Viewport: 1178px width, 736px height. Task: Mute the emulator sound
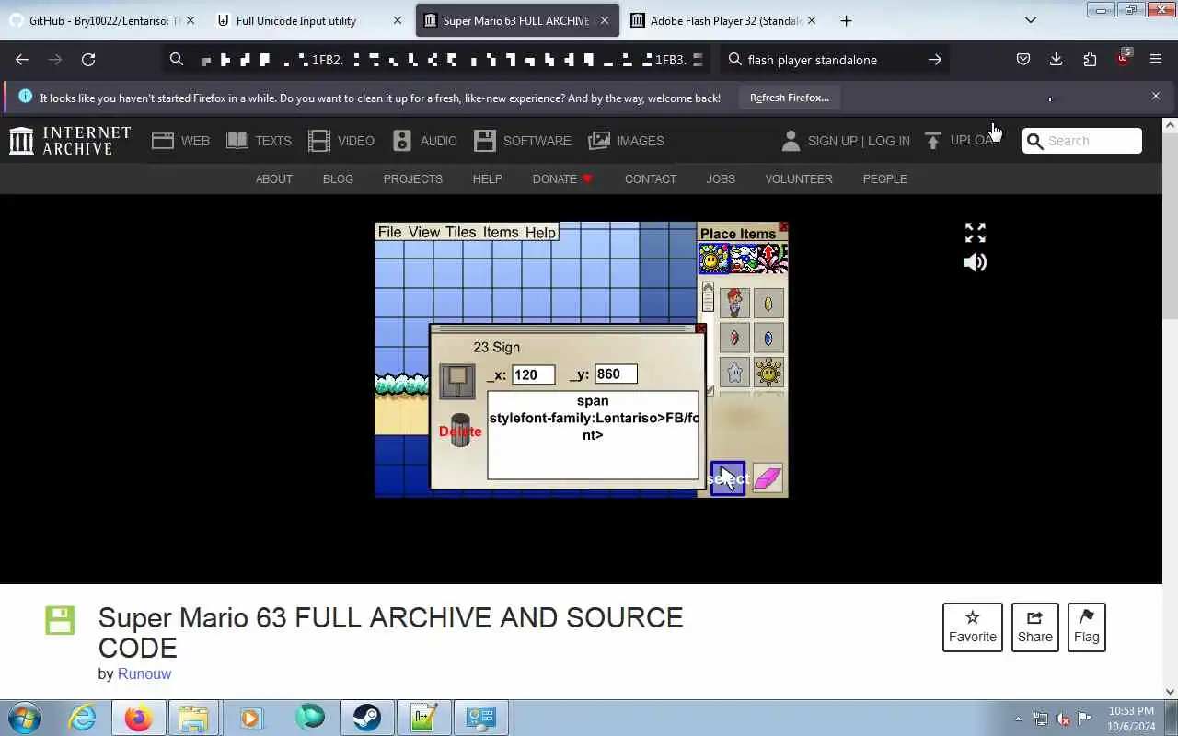pyautogui.click(x=975, y=262)
